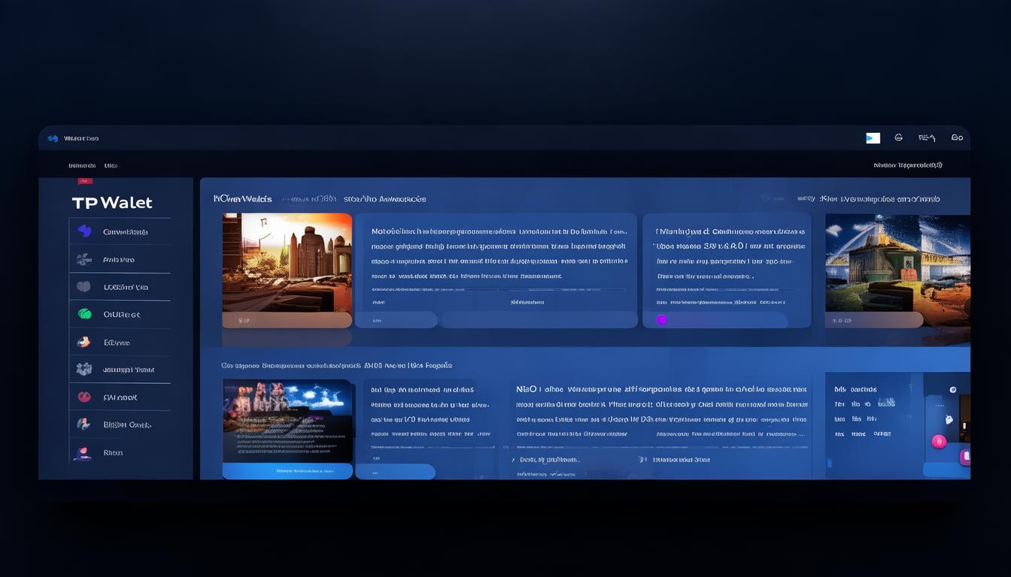Click the sidebar icon in the eighth row

83,424
